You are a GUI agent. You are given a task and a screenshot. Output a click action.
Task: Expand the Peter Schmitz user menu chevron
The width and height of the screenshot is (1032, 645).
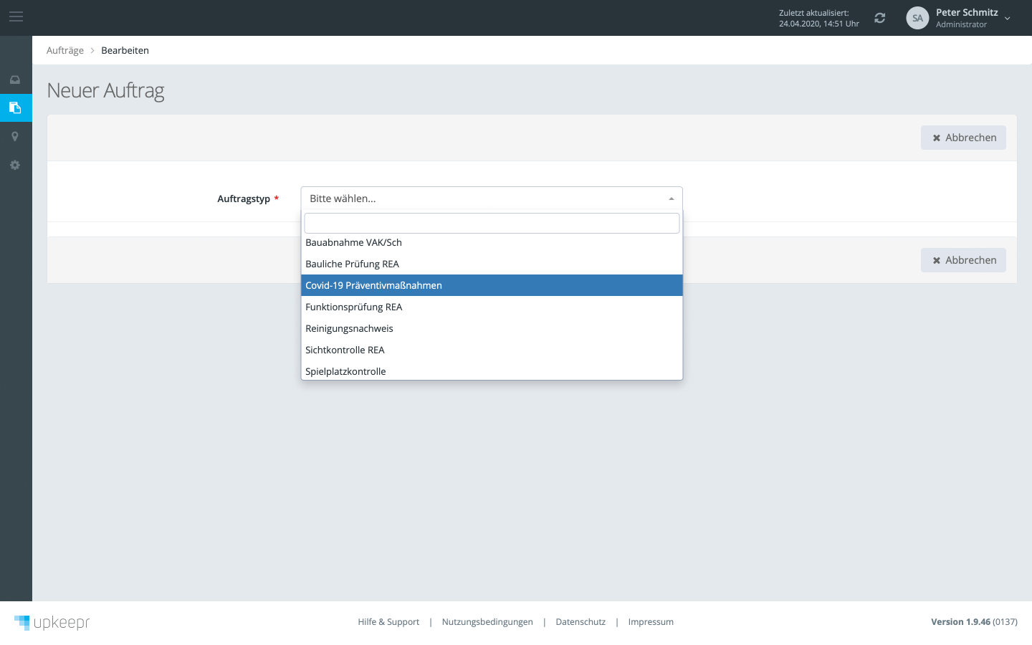pyautogui.click(x=1007, y=19)
